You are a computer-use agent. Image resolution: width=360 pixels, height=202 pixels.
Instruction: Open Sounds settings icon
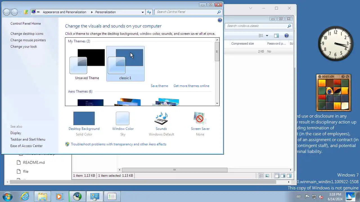click(161, 118)
